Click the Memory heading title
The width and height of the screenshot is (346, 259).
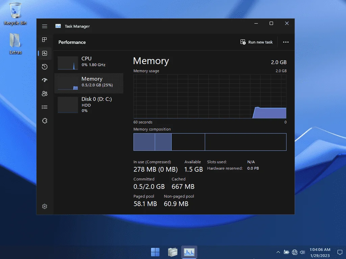click(151, 61)
